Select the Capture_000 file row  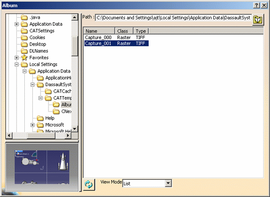pyautogui.click(x=116, y=37)
